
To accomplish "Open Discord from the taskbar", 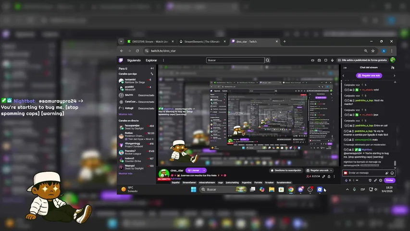I will [x=300, y=189].
